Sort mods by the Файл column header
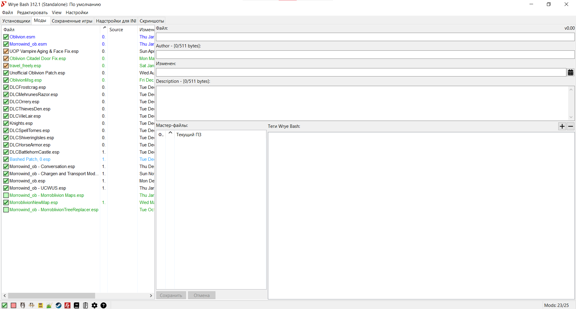 (x=51, y=30)
